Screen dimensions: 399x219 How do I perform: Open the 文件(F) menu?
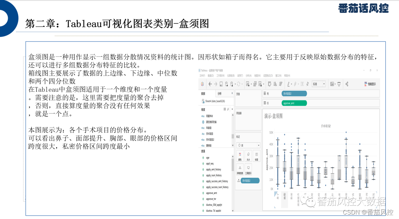click(x=202, y=76)
